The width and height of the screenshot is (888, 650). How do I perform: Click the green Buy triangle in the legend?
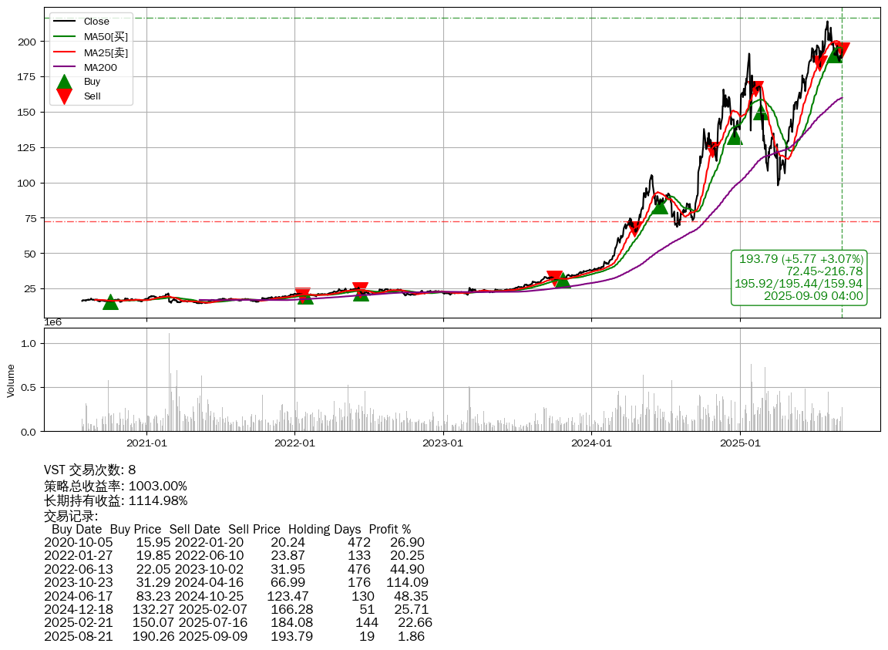click(x=65, y=82)
